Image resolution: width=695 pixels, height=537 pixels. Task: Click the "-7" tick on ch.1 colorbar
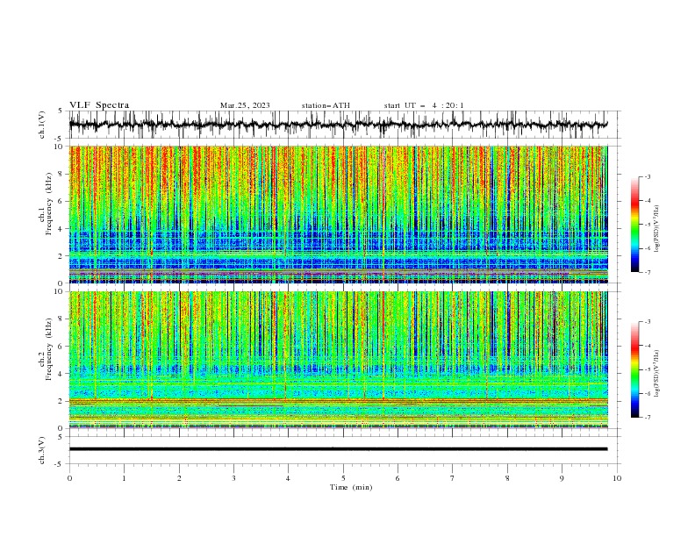[x=648, y=272]
